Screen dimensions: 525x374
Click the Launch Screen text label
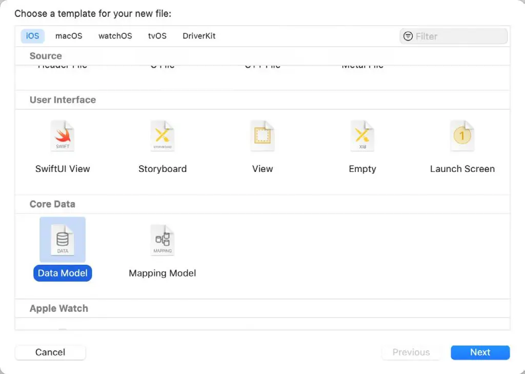462,169
